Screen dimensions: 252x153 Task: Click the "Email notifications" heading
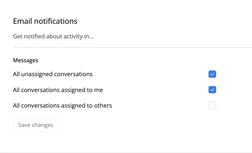pos(45,21)
